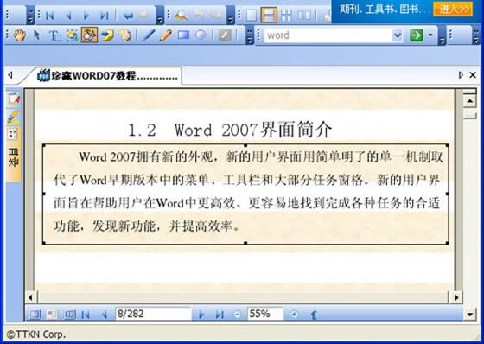
Task: Zoom out with the minus button
Action: point(238,315)
